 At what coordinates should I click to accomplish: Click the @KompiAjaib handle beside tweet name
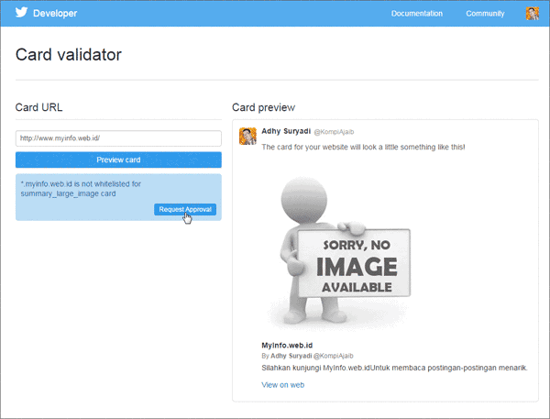click(x=334, y=132)
